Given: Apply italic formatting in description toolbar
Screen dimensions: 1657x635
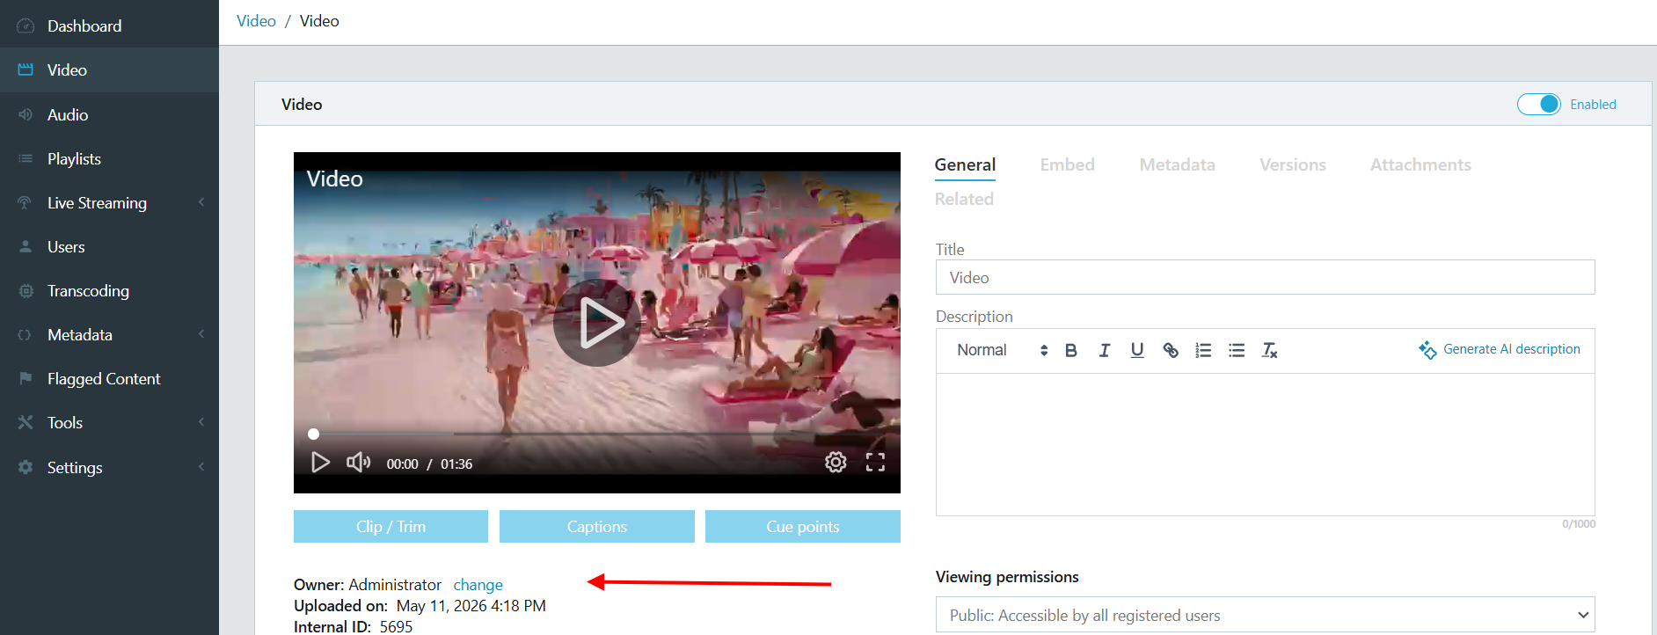Looking at the screenshot, I should [1104, 350].
